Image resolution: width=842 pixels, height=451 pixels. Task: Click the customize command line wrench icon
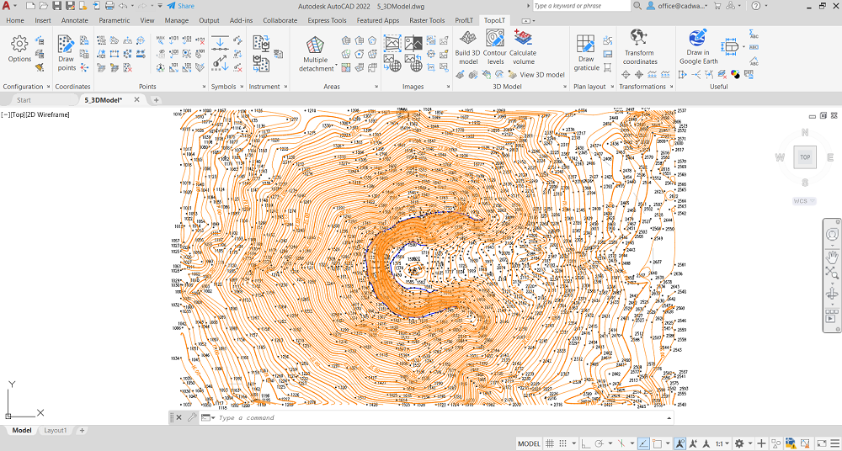point(191,417)
